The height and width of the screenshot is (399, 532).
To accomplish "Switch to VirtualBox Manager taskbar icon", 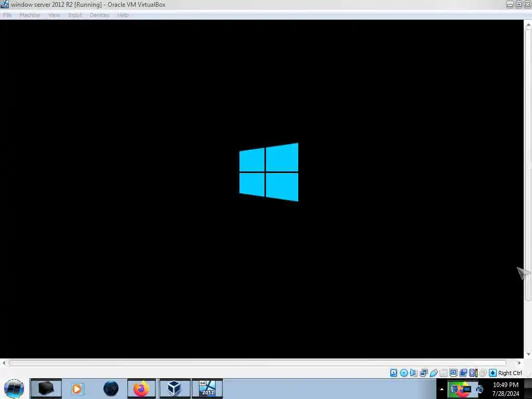I will pos(175,389).
